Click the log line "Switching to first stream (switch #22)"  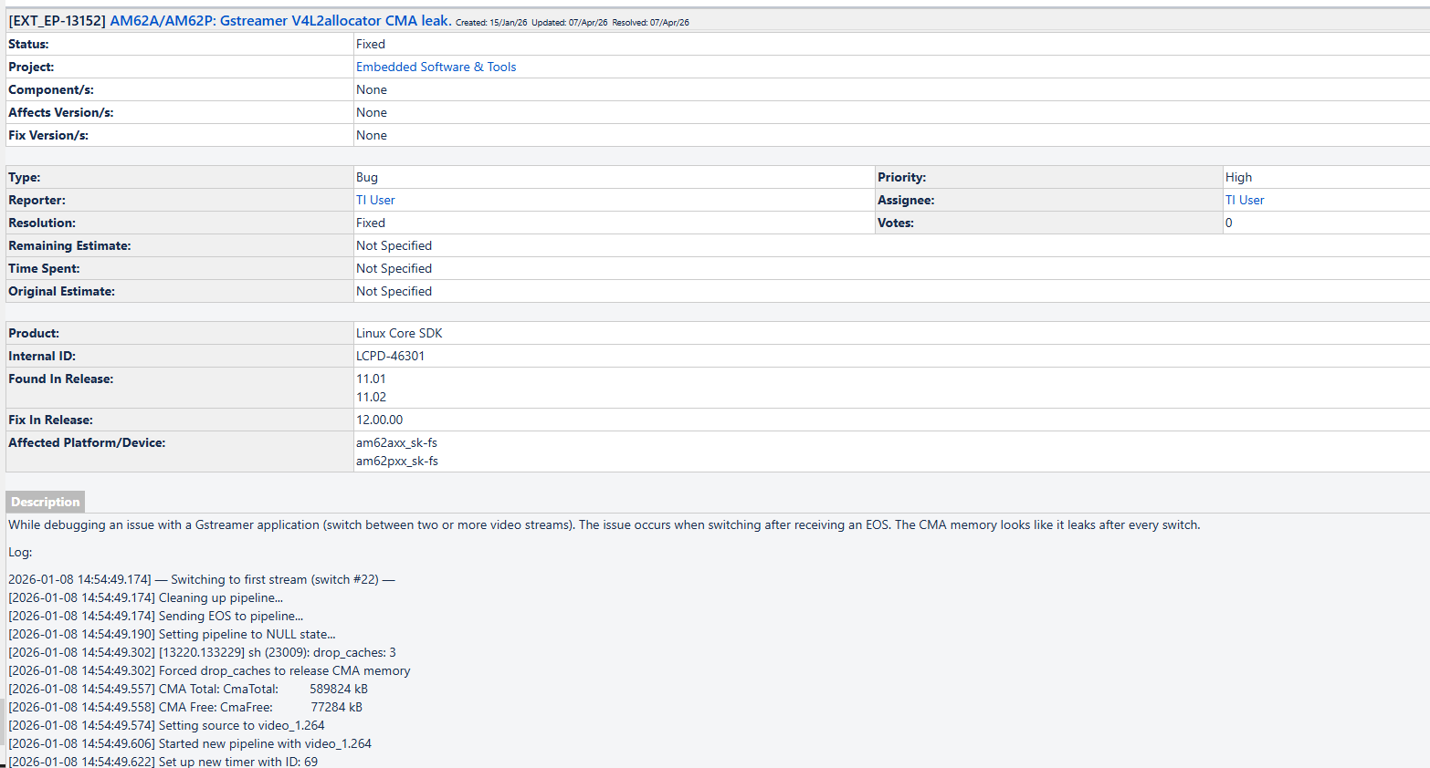pos(202,579)
